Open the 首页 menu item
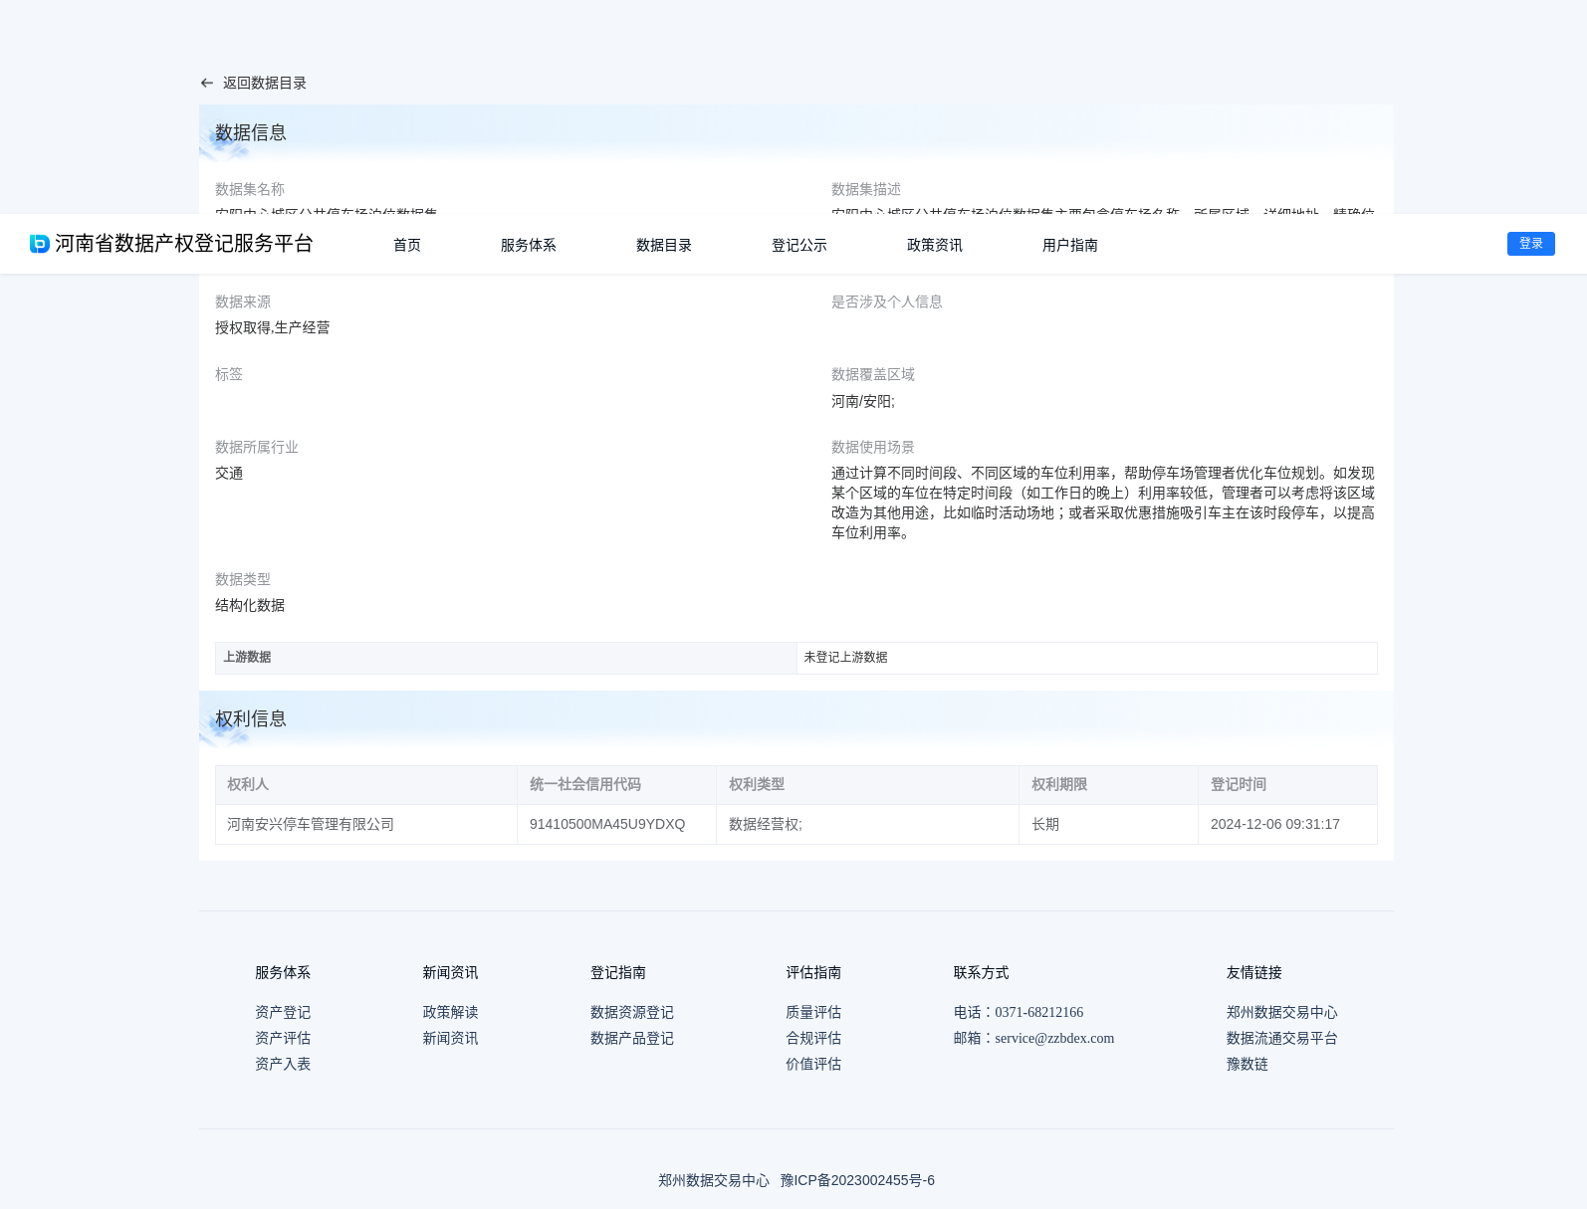Viewport: 1587px width, 1209px height. (x=407, y=245)
